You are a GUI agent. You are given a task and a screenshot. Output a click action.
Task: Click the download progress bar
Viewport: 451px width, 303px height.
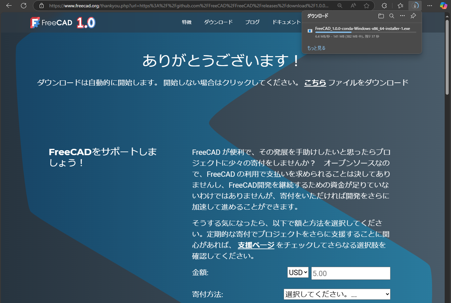pos(366,32)
